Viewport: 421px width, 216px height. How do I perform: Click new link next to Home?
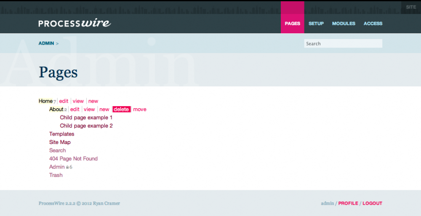(x=93, y=101)
